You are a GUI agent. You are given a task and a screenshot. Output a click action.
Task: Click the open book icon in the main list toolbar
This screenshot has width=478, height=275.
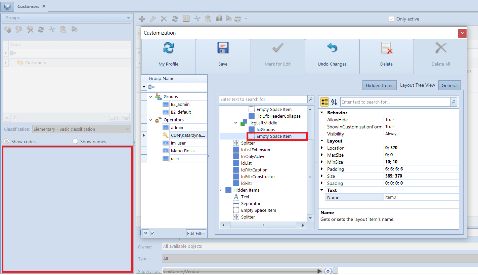[x=186, y=19]
